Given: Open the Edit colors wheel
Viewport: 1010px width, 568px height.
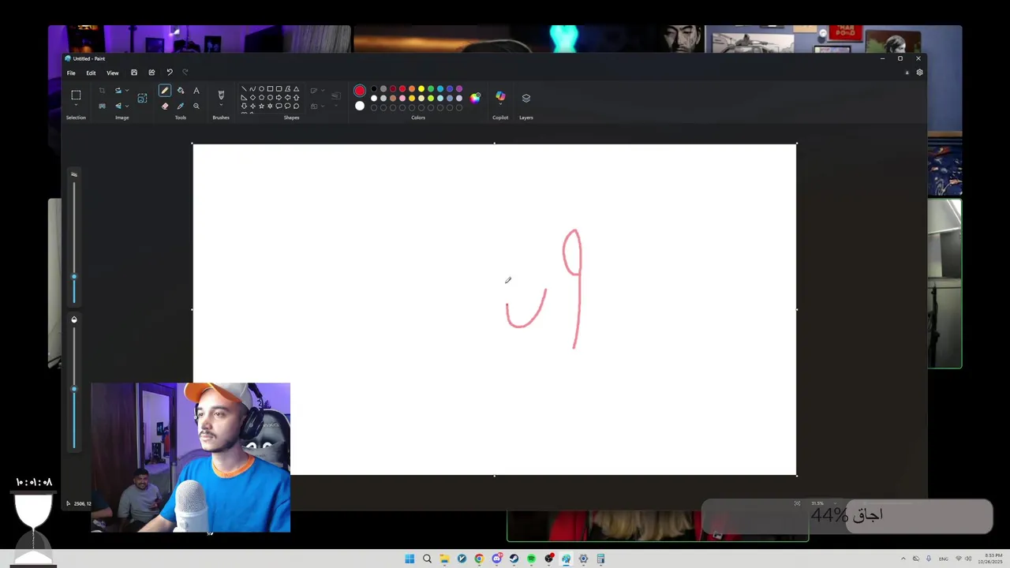Looking at the screenshot, I should coord(475,98).
